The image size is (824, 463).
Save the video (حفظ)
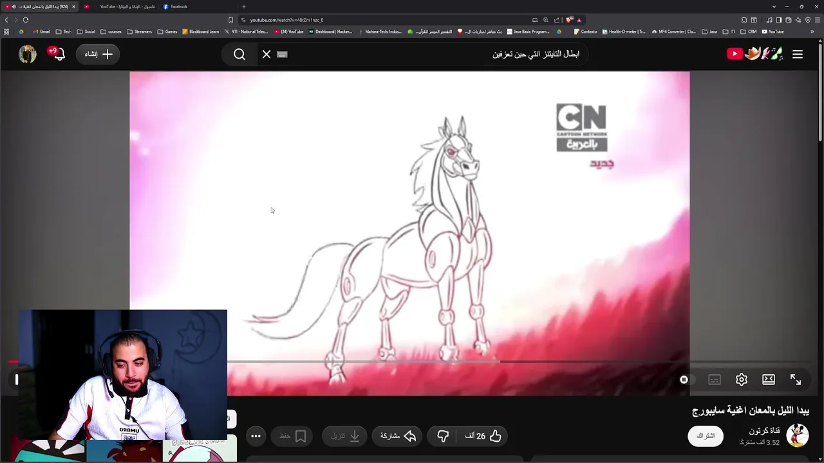(293, 436)
